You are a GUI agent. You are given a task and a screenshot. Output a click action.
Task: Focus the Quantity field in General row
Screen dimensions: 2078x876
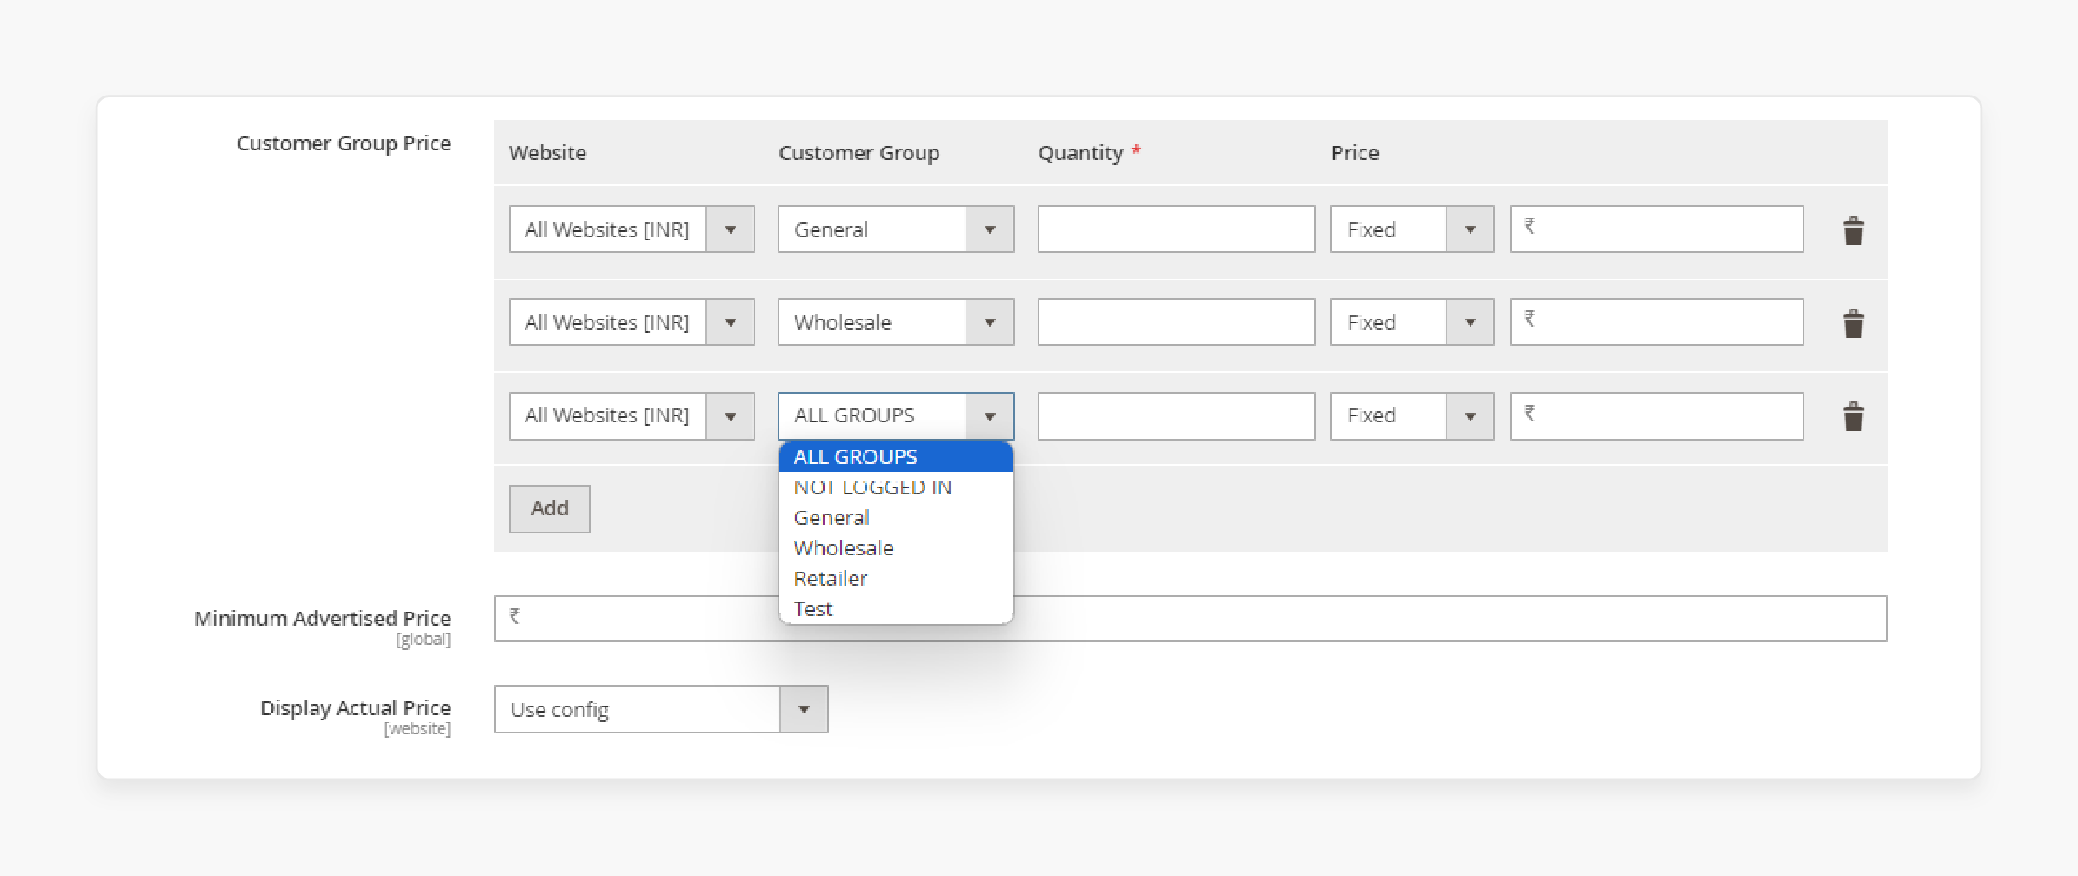tap(1176, 229)
